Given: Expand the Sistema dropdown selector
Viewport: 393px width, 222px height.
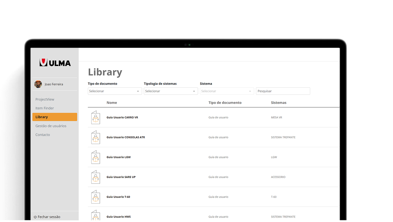Looking at the screenshot, I should pos(227,91).
